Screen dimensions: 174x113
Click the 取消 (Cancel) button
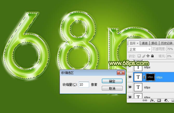[x=112, y=88]
